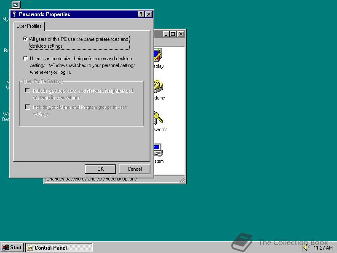Image resolution: width=337 pixels, height=253 pixels.
Task: Check 'Include Start Menu and Program groups'
Action: (x=27, y=107)
